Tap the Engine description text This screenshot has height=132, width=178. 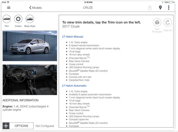(x=26, y=108)
